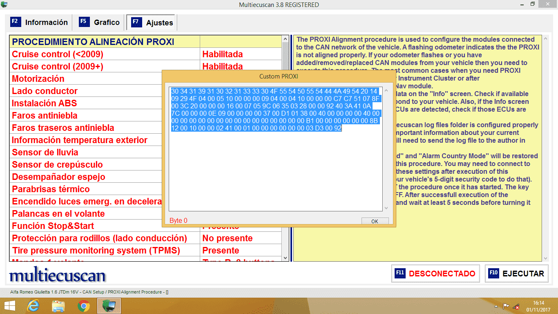Run the procedure with F10 EJECUTAR
Screen dimensions: 558x314
pyautogui.click(x=517, y=274)
